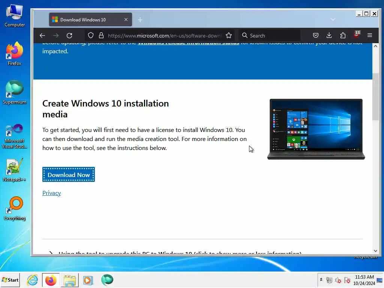Select the Computer desktop icon
Viewport: 384px width, 288px height.
15,15
